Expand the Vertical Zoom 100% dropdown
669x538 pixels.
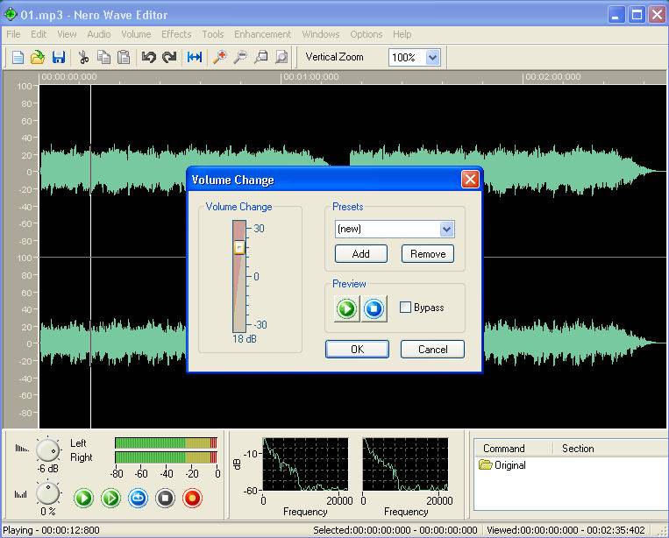click(432, 58)
